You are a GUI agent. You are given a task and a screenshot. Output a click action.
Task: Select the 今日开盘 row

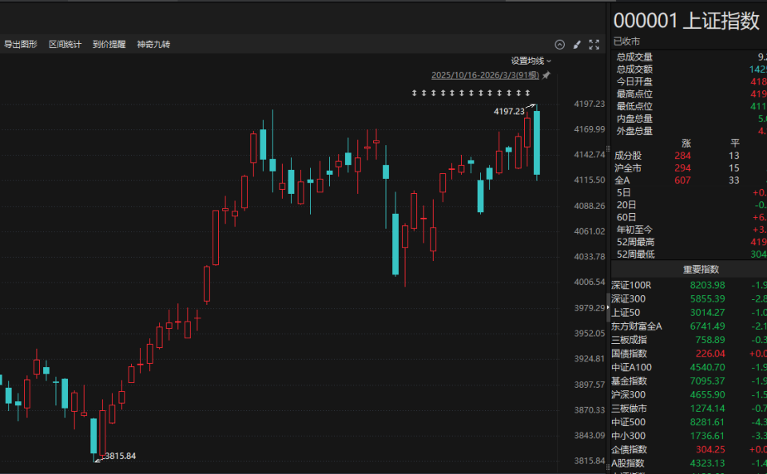pos(690,81)
